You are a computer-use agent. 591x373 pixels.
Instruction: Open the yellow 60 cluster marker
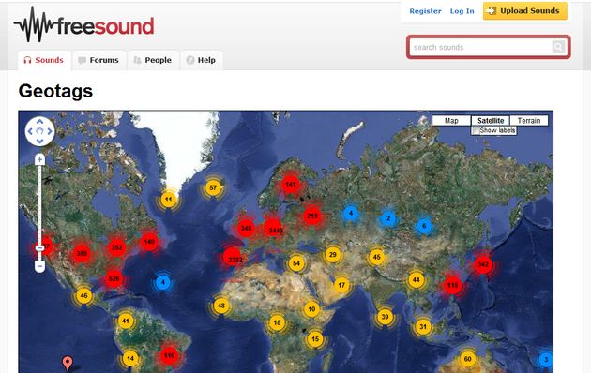[x=467, y=359]
